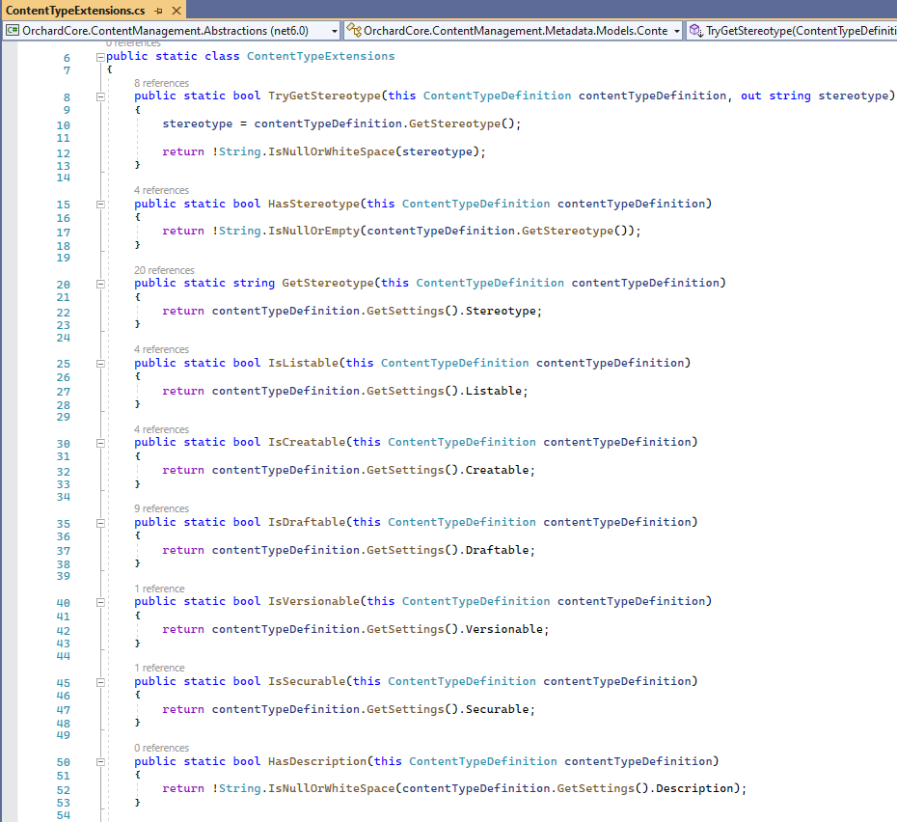Collapse the ContentTypeExtensions class outline

coord(100,57)
